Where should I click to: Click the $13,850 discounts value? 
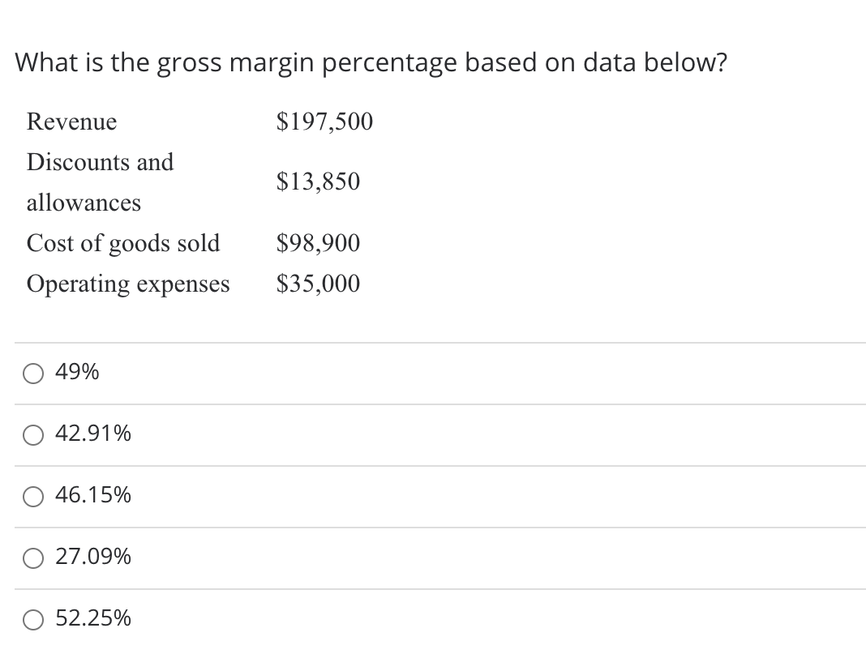(x=318, y=182)
